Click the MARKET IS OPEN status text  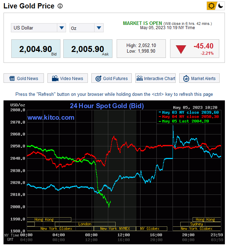coord(142,23)
